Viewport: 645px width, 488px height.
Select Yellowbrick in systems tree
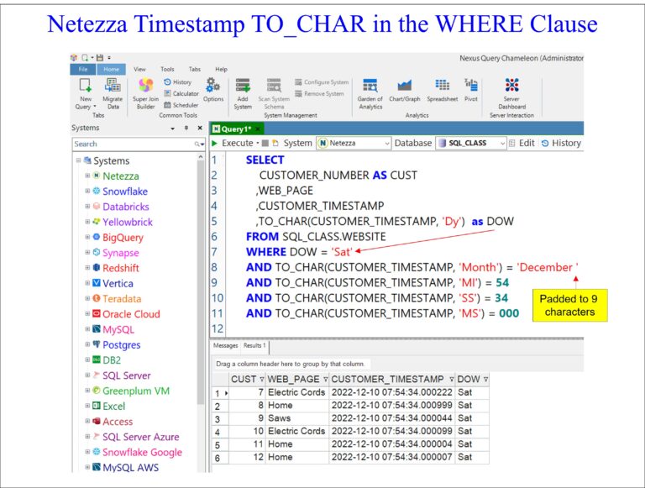point(127,223)
